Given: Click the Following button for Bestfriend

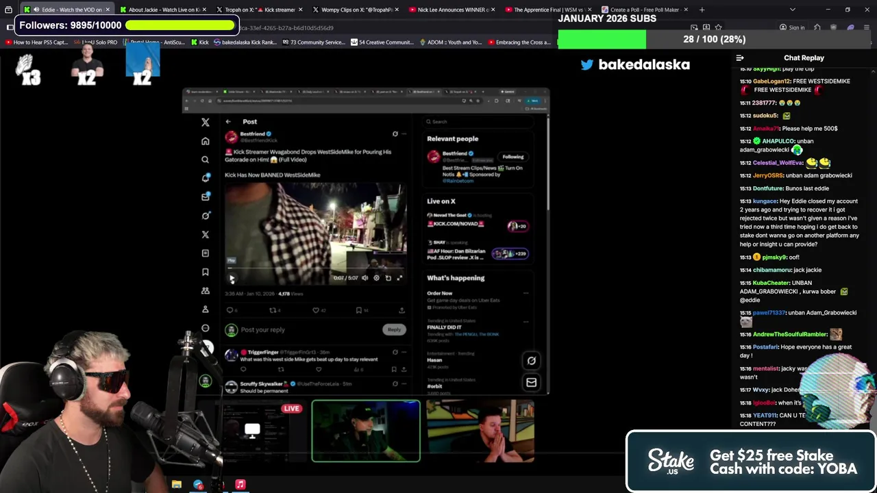Looking at the screenshot, I should click(x=512, y=157).
